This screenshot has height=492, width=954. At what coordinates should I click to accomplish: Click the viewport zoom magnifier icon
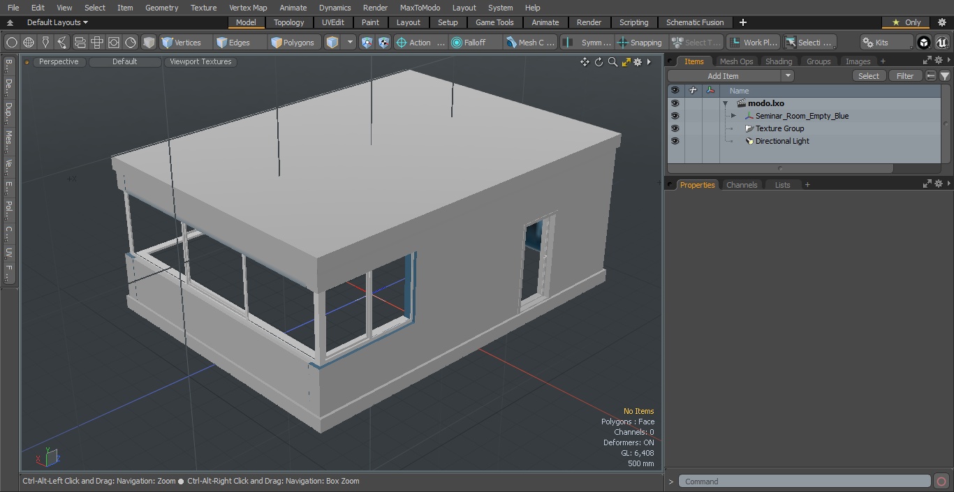[x=612, y=62]
